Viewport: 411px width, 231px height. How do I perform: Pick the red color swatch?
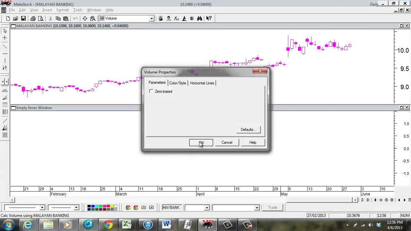108,206
